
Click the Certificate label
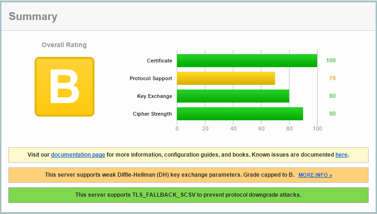[159, 61]
